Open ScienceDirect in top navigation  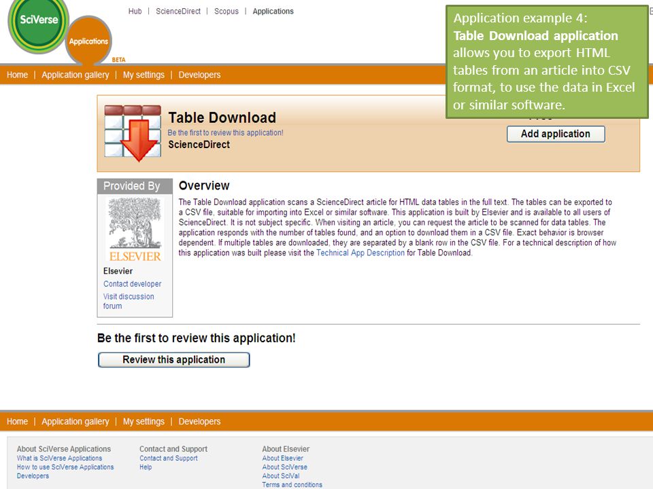pos(178,12)
